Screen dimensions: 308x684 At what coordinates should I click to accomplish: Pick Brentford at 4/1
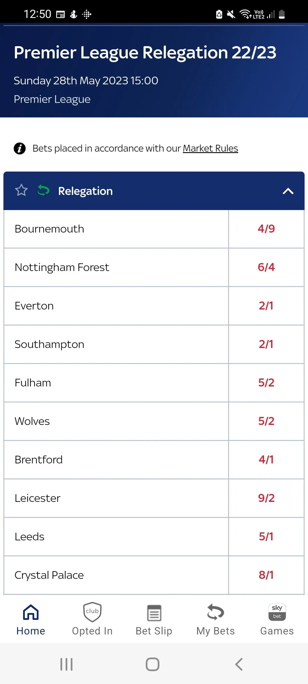click(266, 460)
